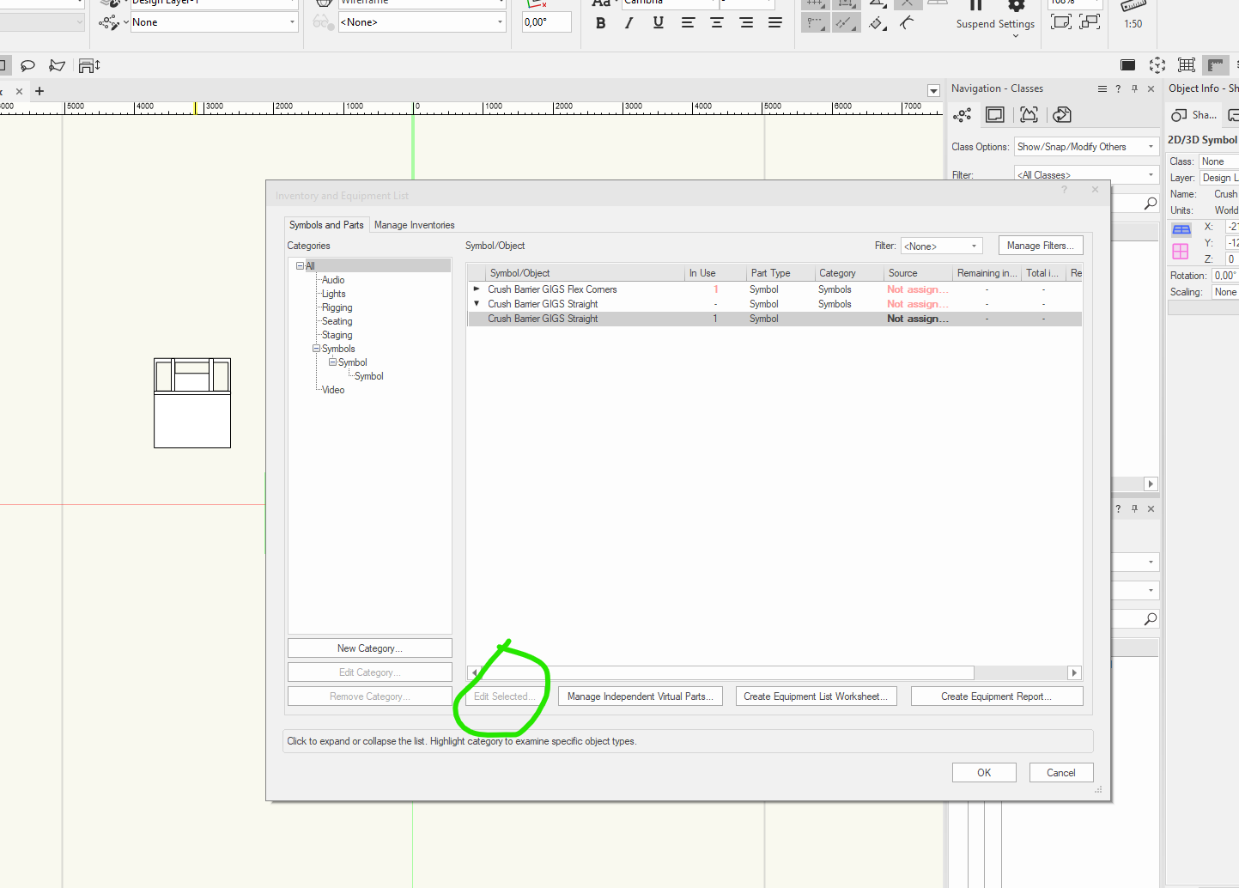The image size is (1239, 888).
Task: Click the Create Equipment Report button
Action: pos(996,696)
